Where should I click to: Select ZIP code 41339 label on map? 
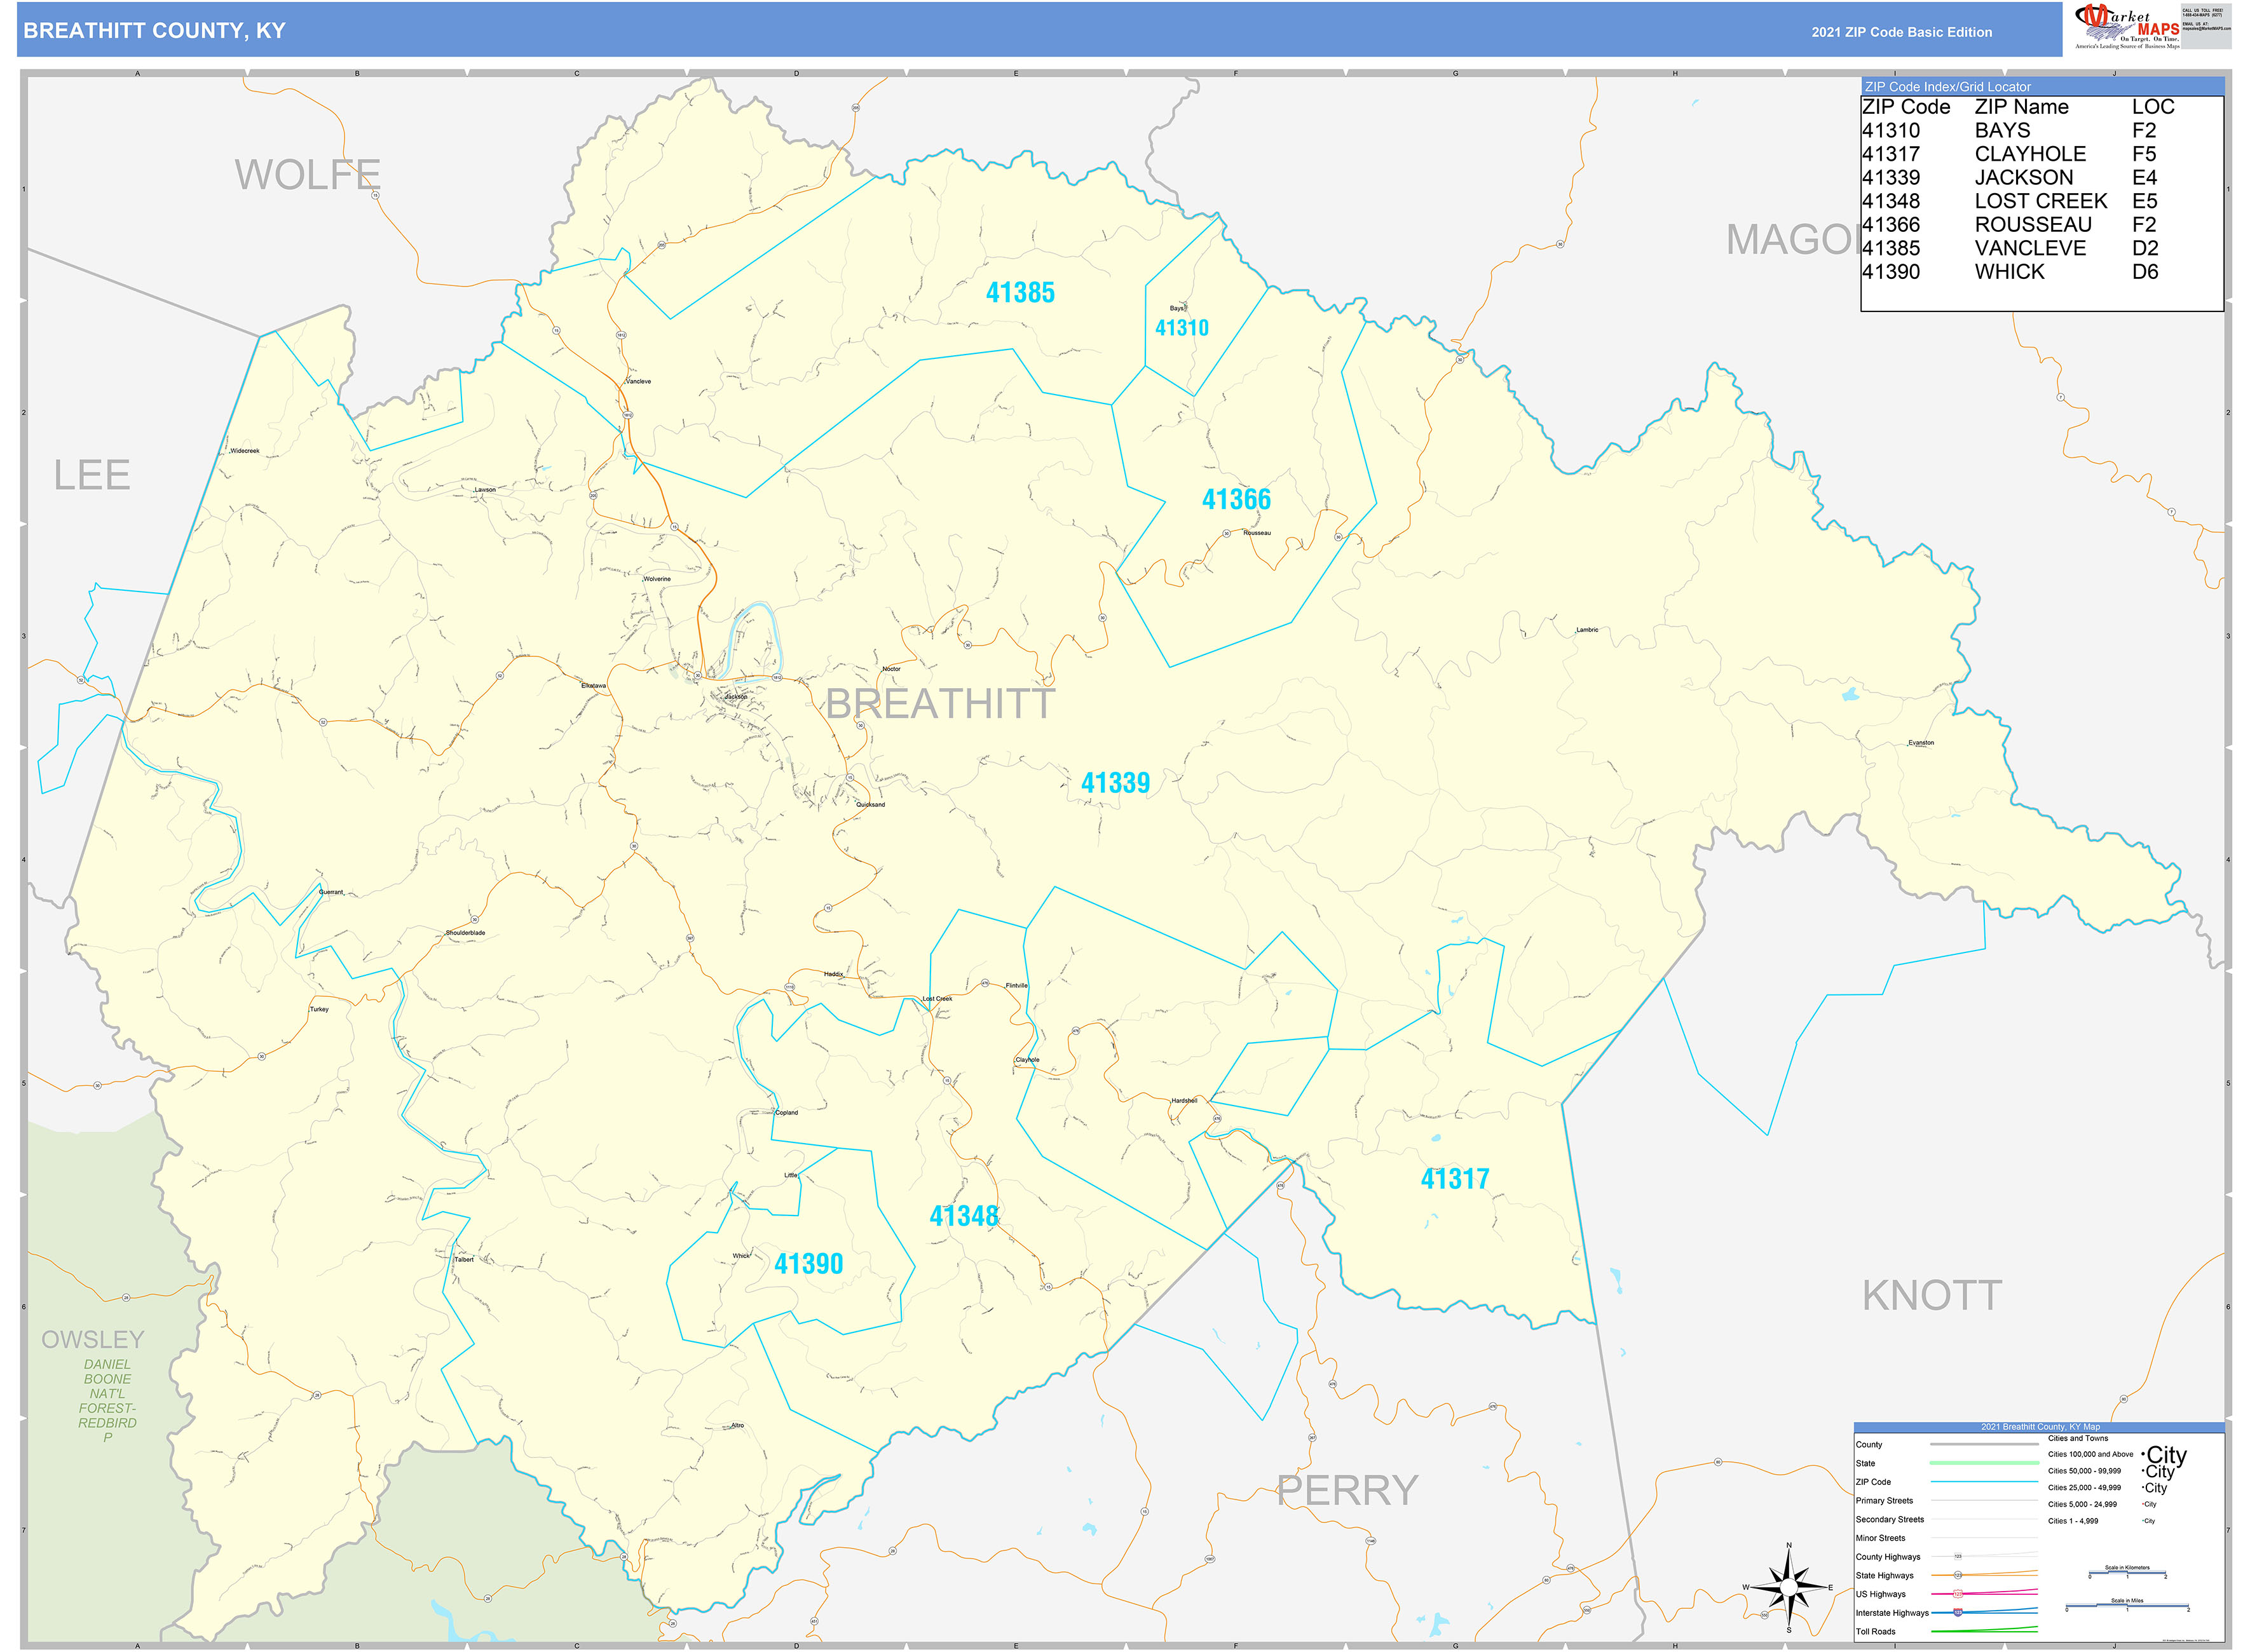(1114, 783)
